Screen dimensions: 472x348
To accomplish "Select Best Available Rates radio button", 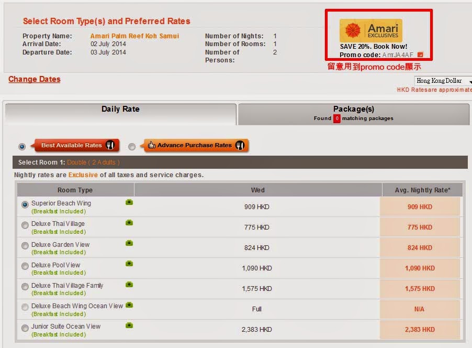I will click(x=22, y=147).
